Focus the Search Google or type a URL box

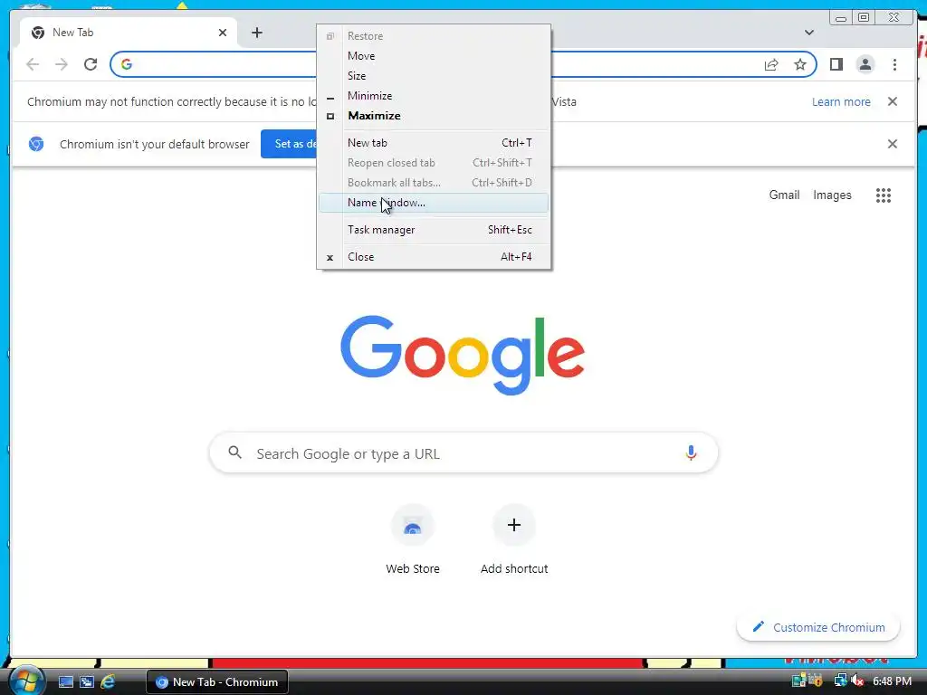click(x=463, y=453)
